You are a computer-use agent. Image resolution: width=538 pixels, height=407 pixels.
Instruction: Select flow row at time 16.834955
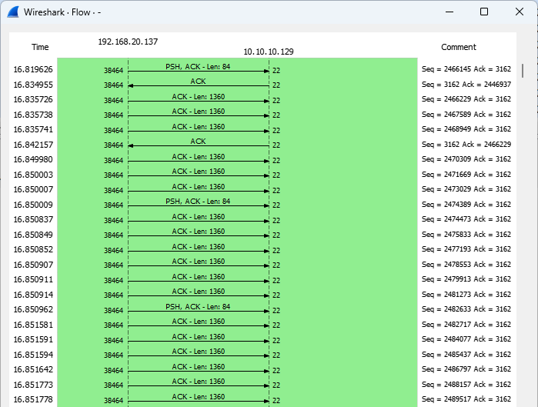point(262,85)
